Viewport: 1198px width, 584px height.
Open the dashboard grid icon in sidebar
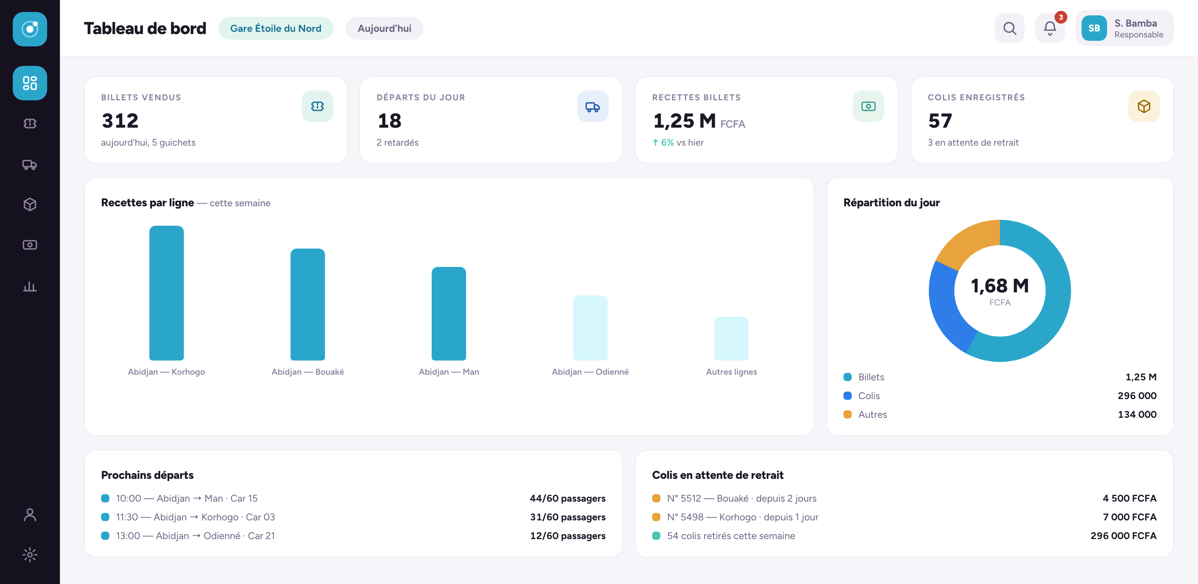(30, 83)
